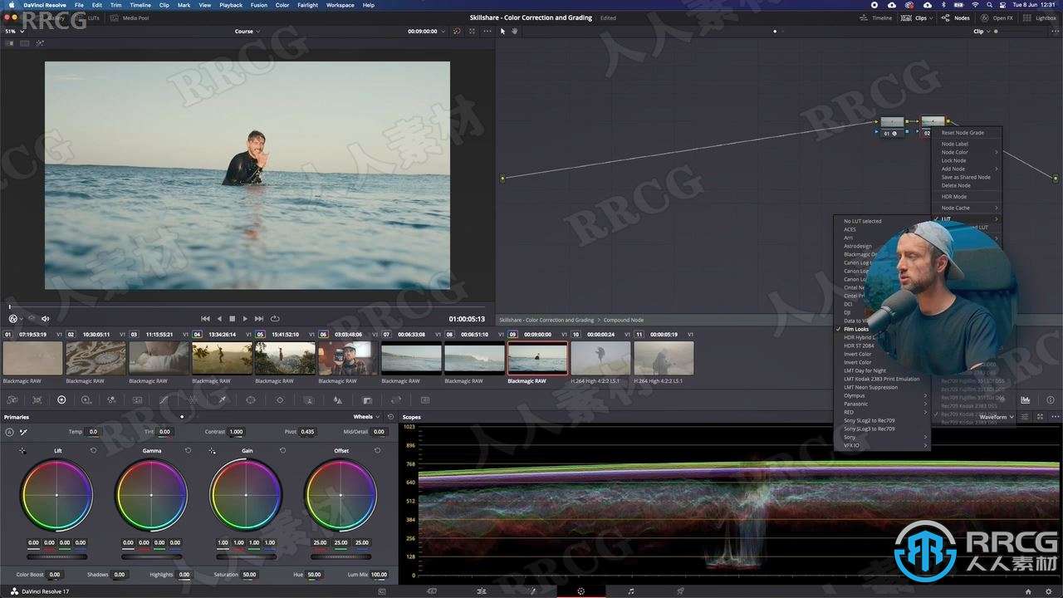Reset the Gamma wheel

(188, 450)
